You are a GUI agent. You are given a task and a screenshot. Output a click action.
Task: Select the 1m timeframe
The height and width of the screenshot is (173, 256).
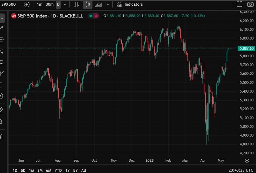tap(40, 4)
